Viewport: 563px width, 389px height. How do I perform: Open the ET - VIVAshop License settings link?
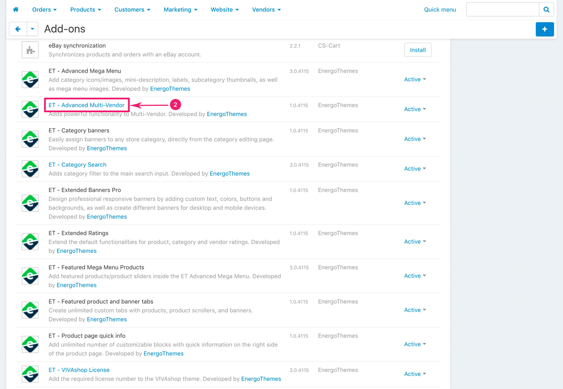(x=79, y=370)
